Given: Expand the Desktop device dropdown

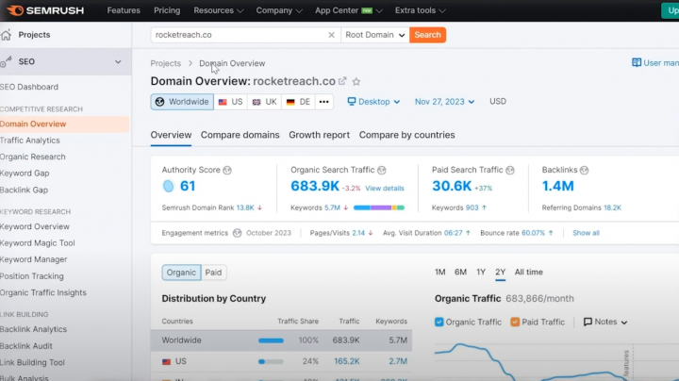Looking at the screenshot, I should click(x=373, y=102).
